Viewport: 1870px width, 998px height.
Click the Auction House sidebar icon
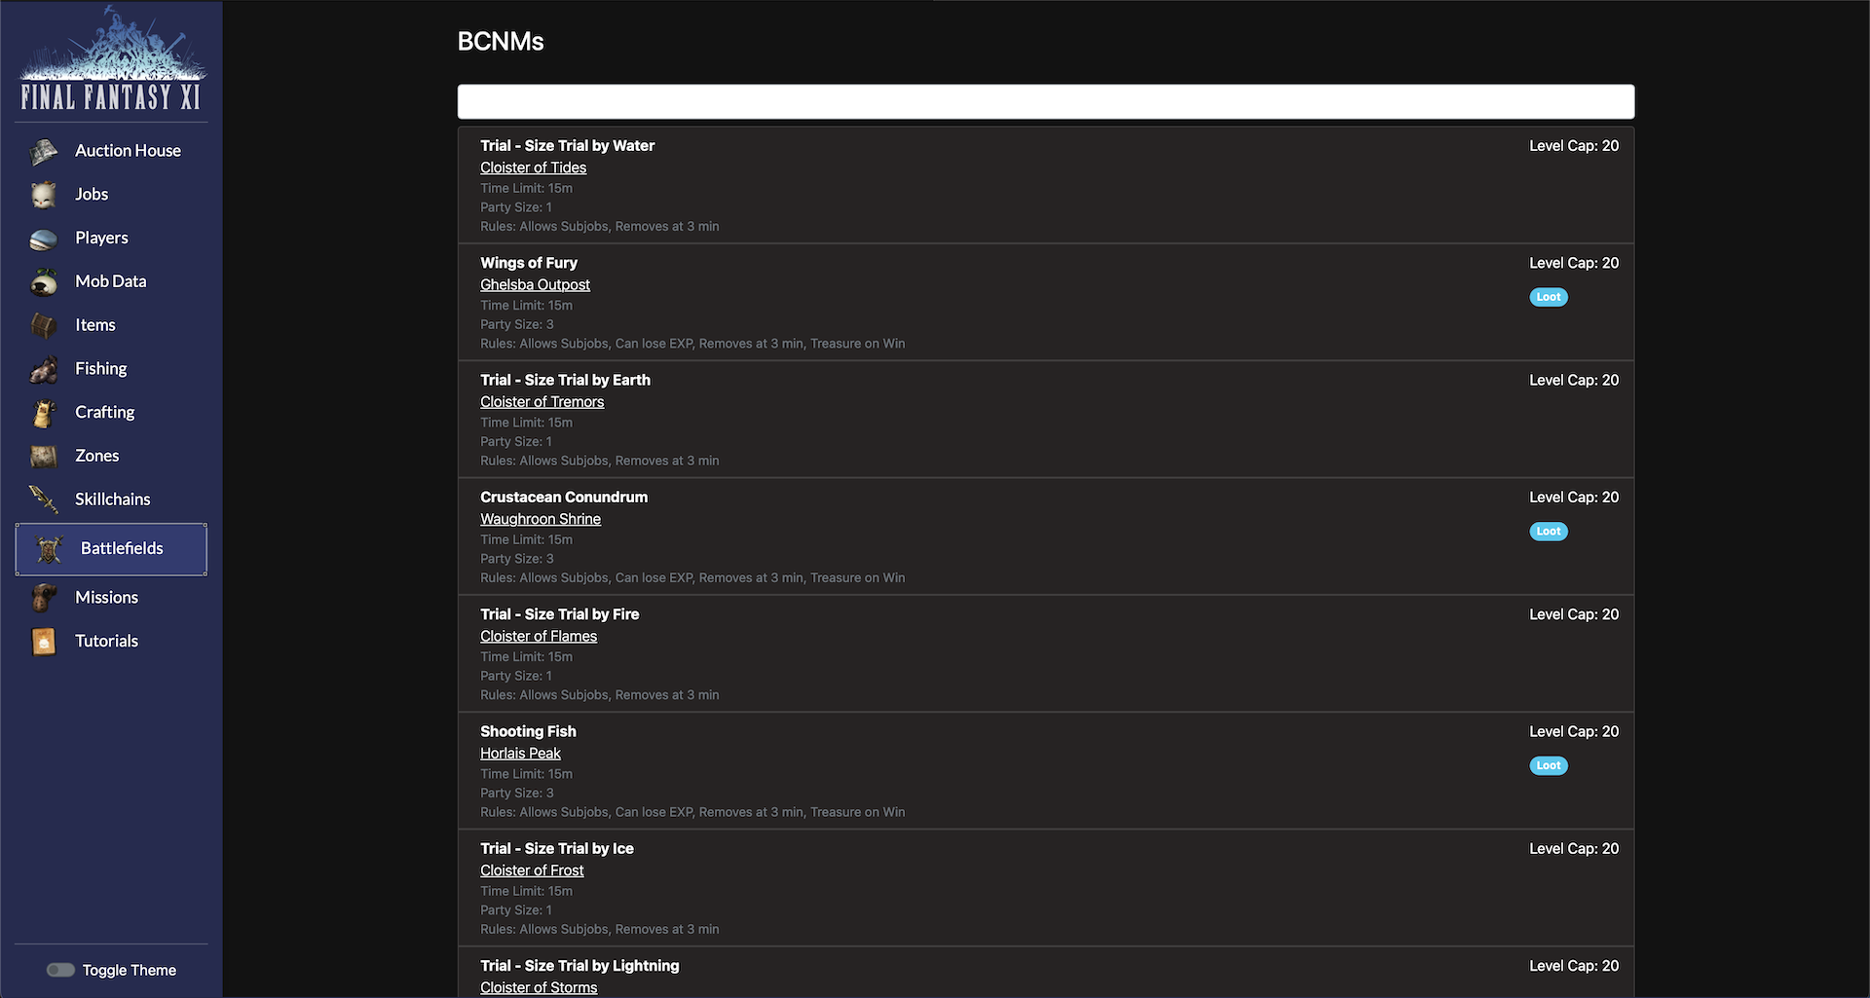(x=44, y=152)
